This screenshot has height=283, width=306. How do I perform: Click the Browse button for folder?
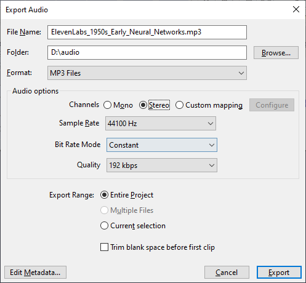pos(276,53)
